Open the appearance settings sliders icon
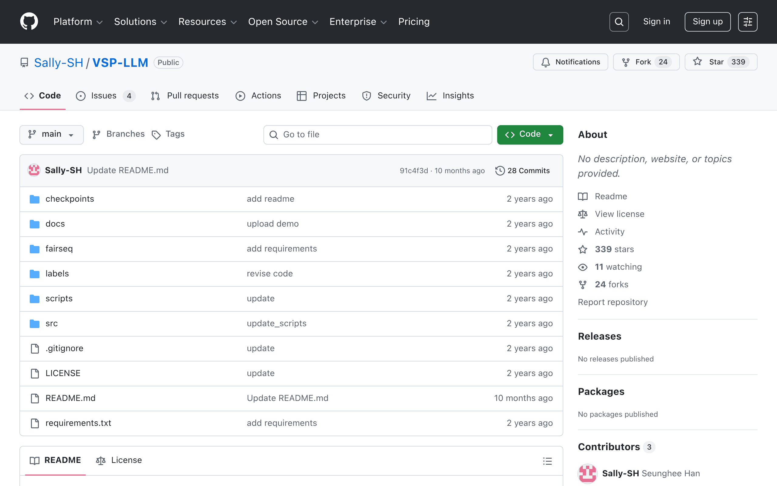 pos(748,22)
